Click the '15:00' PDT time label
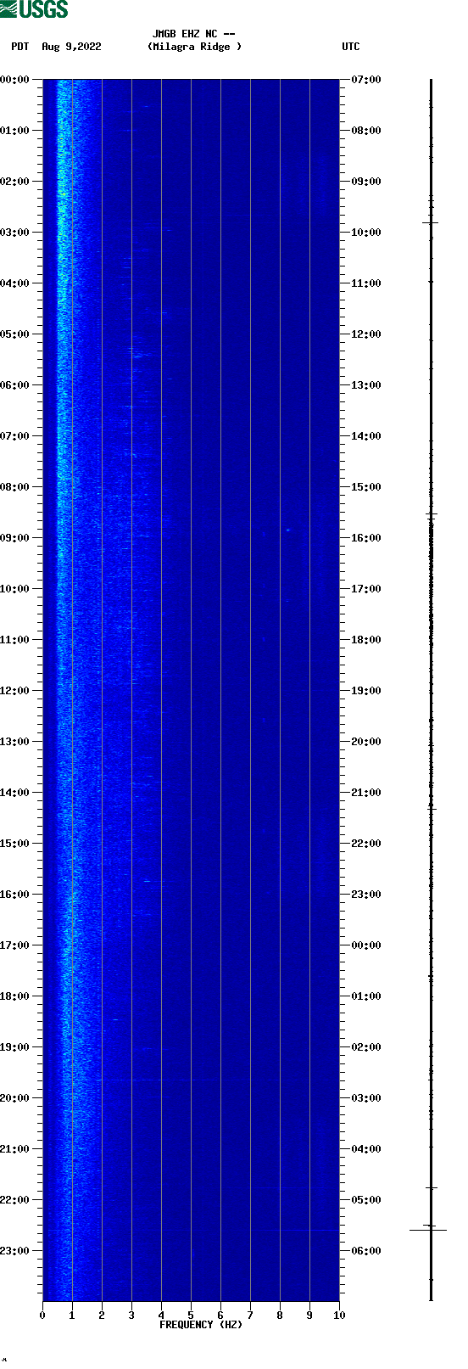Image resolution: width=468 pixels, height=1369 pixels. pyautogui.click(x=15, y=844)
